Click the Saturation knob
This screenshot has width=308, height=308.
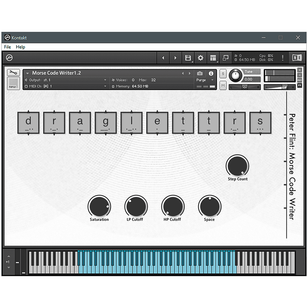(99, 206)
